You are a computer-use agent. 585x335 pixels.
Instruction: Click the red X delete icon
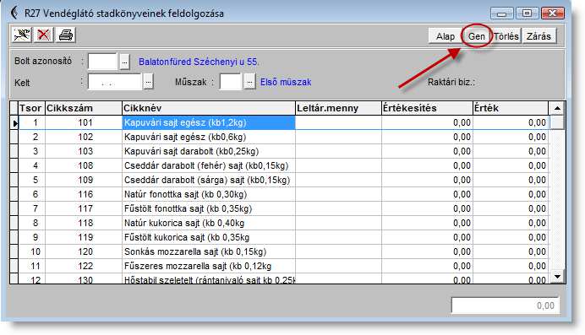pyautogui.click(x=43, y=35)
